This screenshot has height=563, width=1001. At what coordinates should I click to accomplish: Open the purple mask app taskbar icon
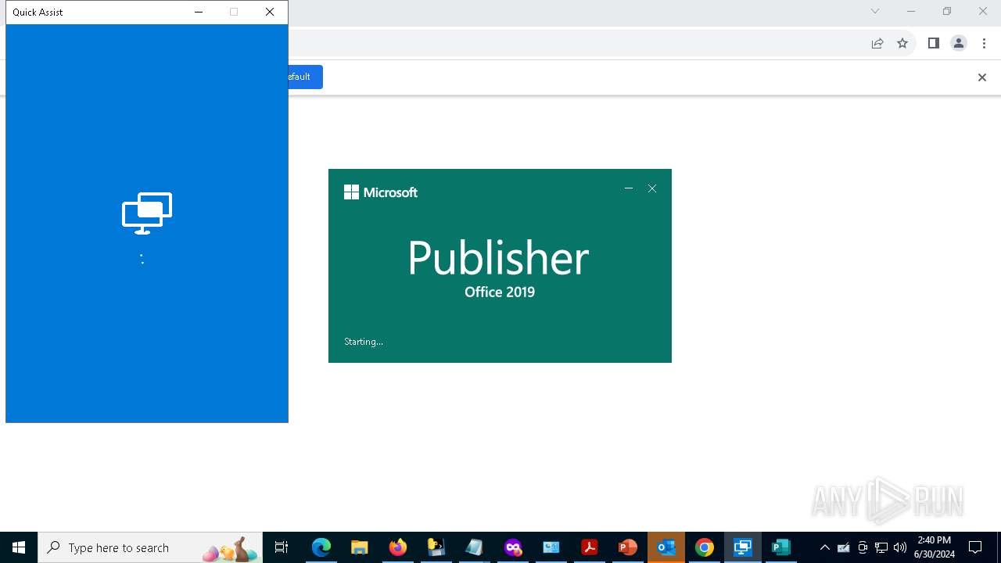[513, 547]
